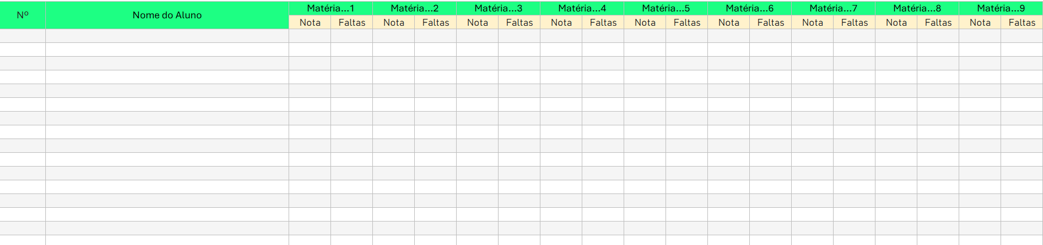The height and width of the screenshot is (245, 1043).
Task: Select the first Nota cell under Matéria...1
Action: tap(310, 36)
